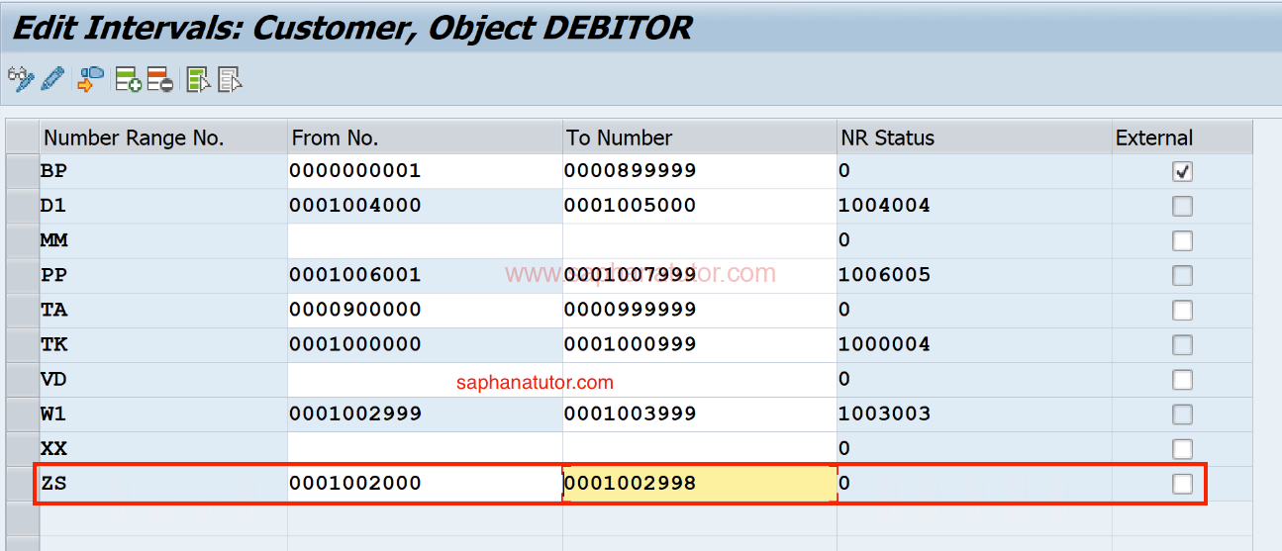Click the select-all corner cell of table
This screenshot has height=551, width=1282.
22,138
